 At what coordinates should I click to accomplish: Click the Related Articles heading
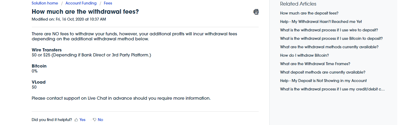click(298, 4)
